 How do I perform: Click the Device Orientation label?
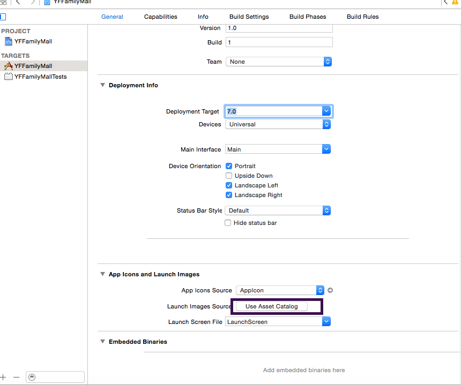coord(195,166)
